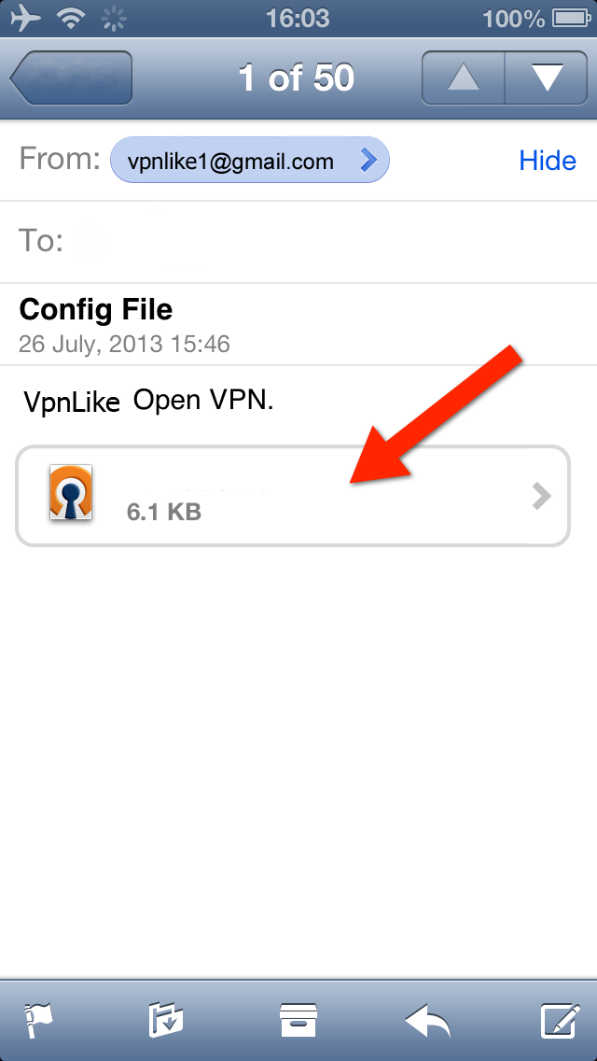Archive message with the box icon
597x1061 pixels.
pos(298,1021)
